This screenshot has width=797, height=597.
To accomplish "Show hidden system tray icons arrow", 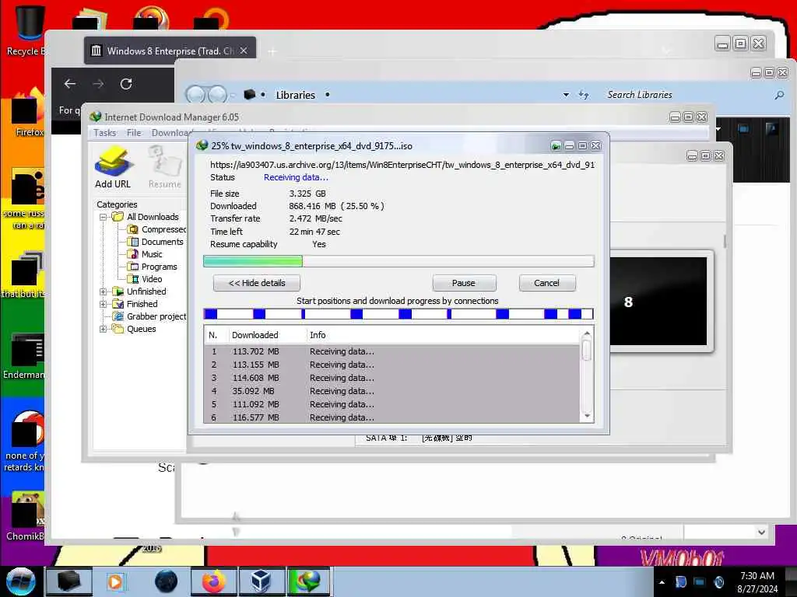I will pos(662,582).
